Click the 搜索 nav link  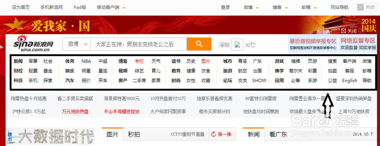click(332, 61)
